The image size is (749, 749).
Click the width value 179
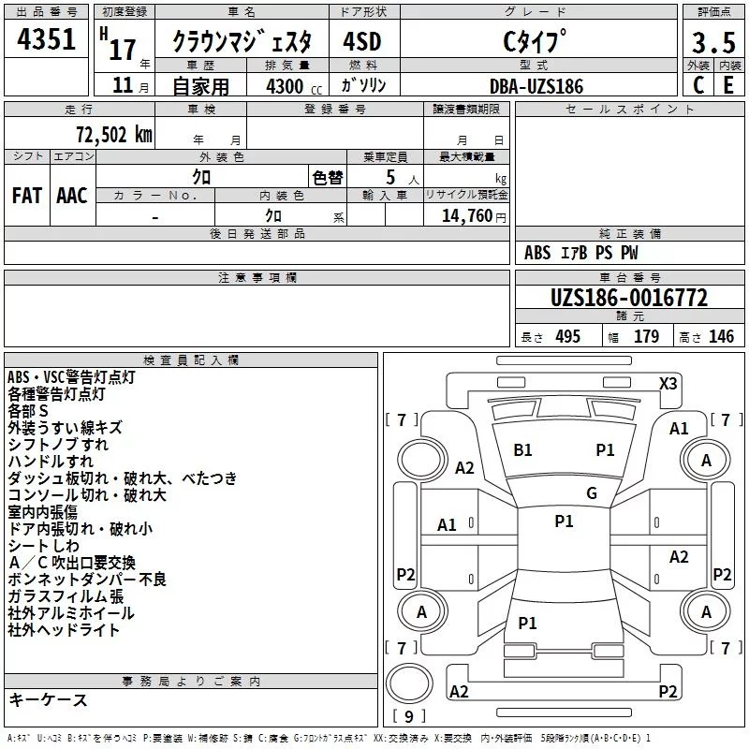click(646, 336)
